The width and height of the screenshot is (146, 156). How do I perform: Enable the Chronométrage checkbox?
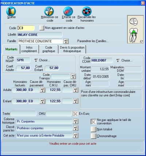click(x=93, y=136)
